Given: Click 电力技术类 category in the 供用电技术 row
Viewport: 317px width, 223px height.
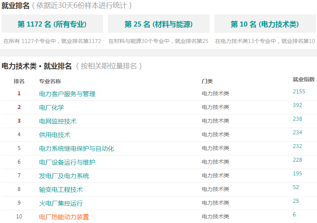Looking at the screenshot, I should coord(215,134).
